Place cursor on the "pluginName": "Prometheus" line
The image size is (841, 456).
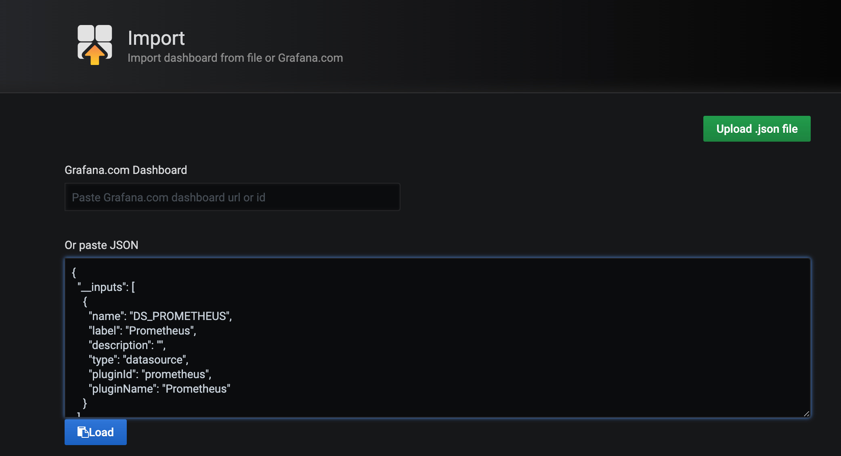tap(159, 389)
